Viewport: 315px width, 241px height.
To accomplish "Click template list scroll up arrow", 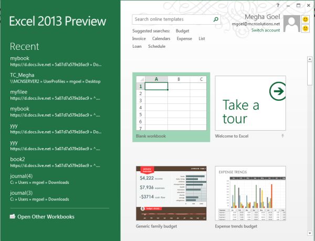I will pyautogui.click(x=310, y=59).
